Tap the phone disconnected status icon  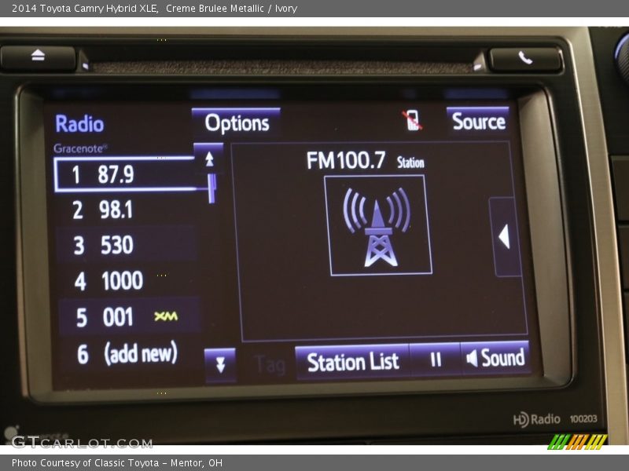(412, 121)
